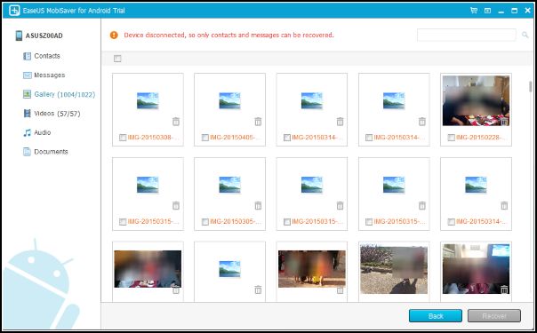
Task: Toggle the select-all checkbox above thumbnails
Action: pyautogui.click(x=117, y=59)
